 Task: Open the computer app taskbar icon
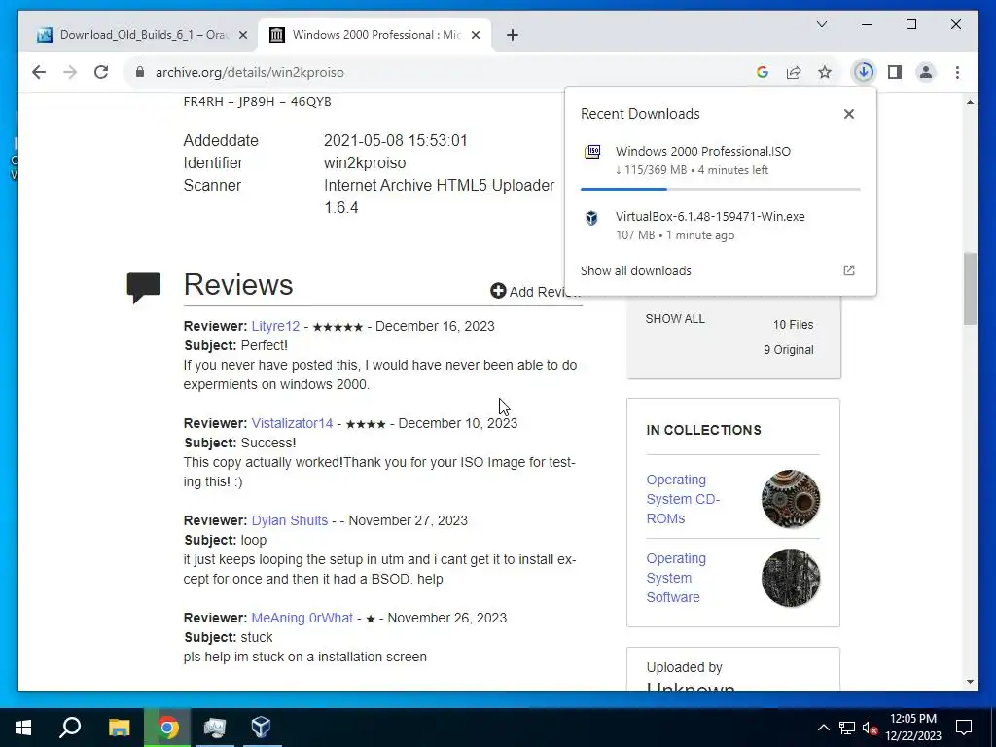click(x=215, y=728)
